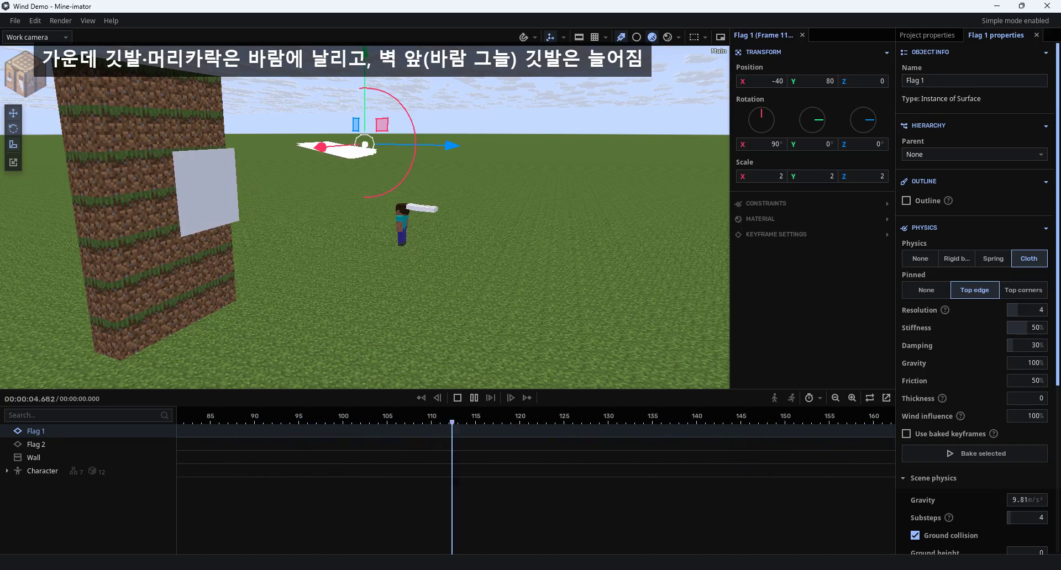Select Rigid body physics button
Image resolution: width=1061 pixels, height=570 pixels.
[x=957, y=258]
